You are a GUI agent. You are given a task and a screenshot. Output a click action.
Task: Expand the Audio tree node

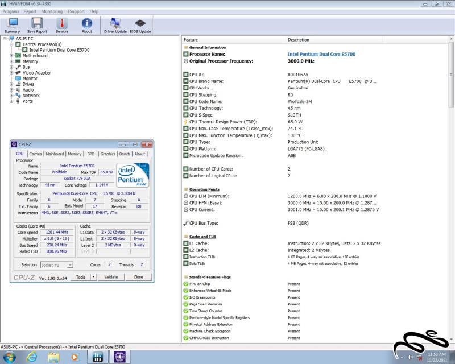click(x=11, y=90)
